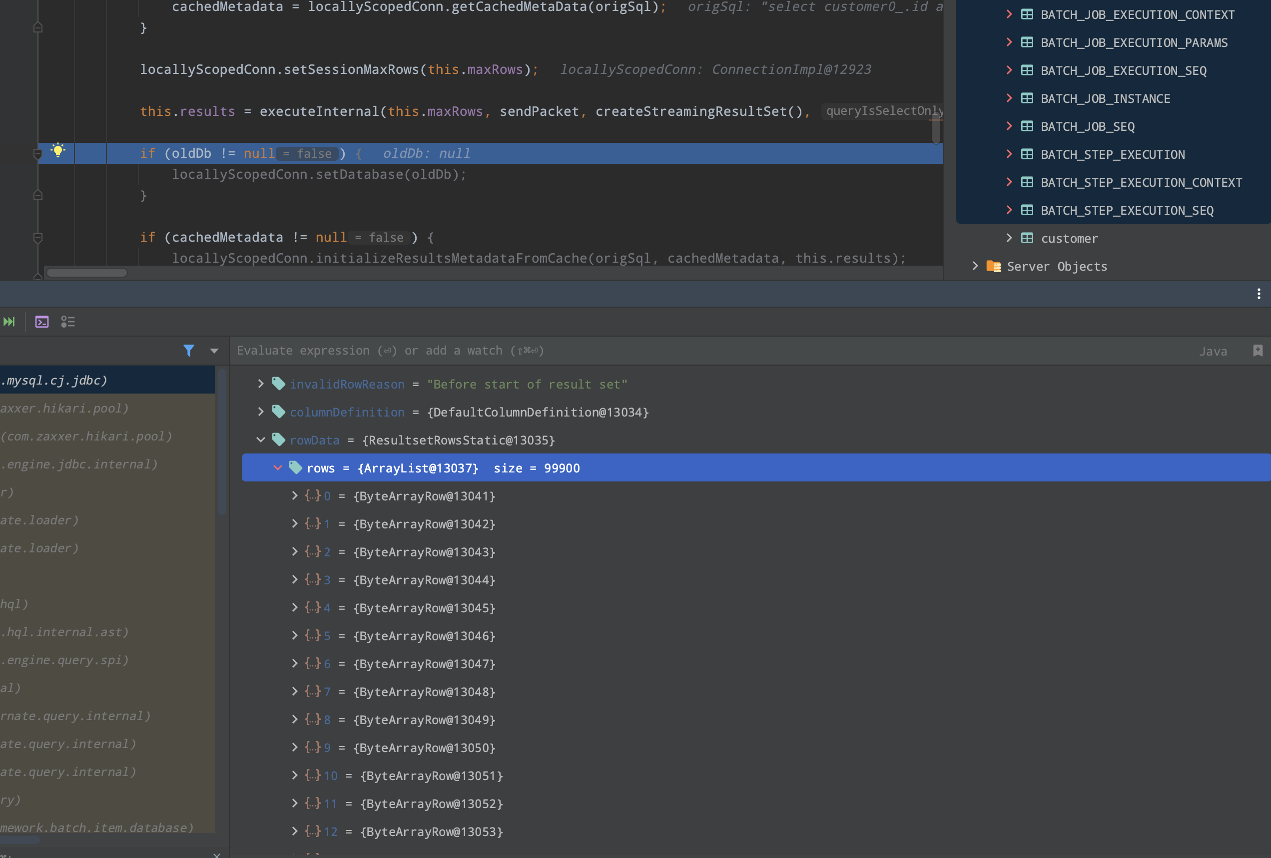This screenshot has height=858, width=1271.
Task: Select the rnate.query.internal) stack frame
Action: [107, 716]
